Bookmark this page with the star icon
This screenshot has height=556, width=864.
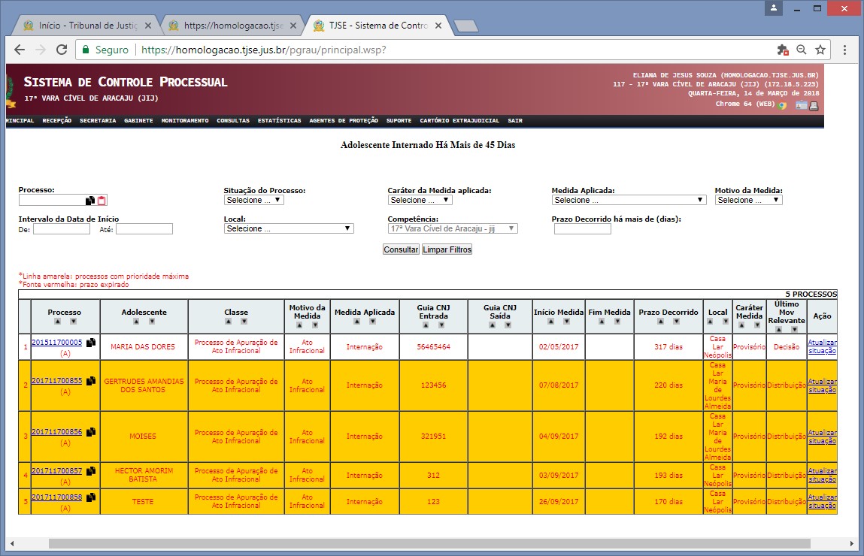click(820, 50)
